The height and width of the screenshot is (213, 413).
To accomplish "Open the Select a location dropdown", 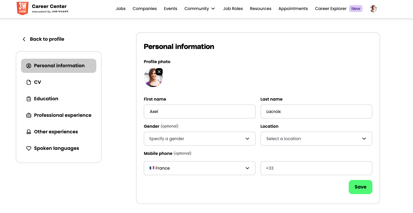I will (x=316, y=139).
